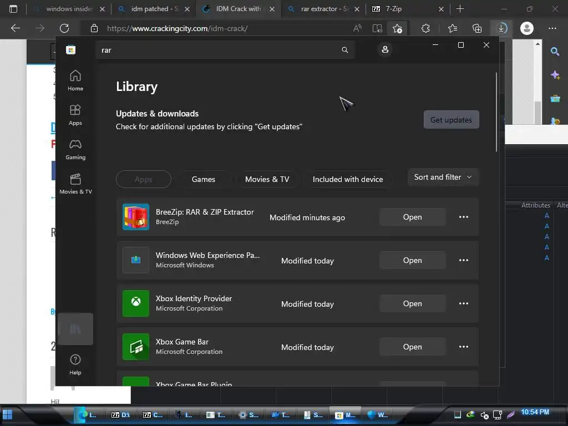Click Attributes column header in background window

[x=535, y=205]
